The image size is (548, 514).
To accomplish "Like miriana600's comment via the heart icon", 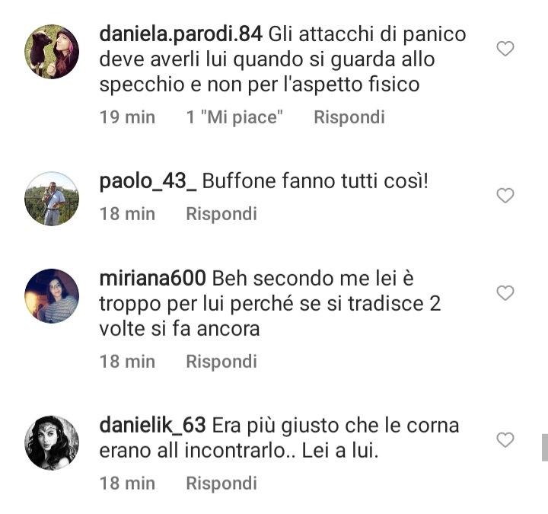I will [x=505, y=292].
